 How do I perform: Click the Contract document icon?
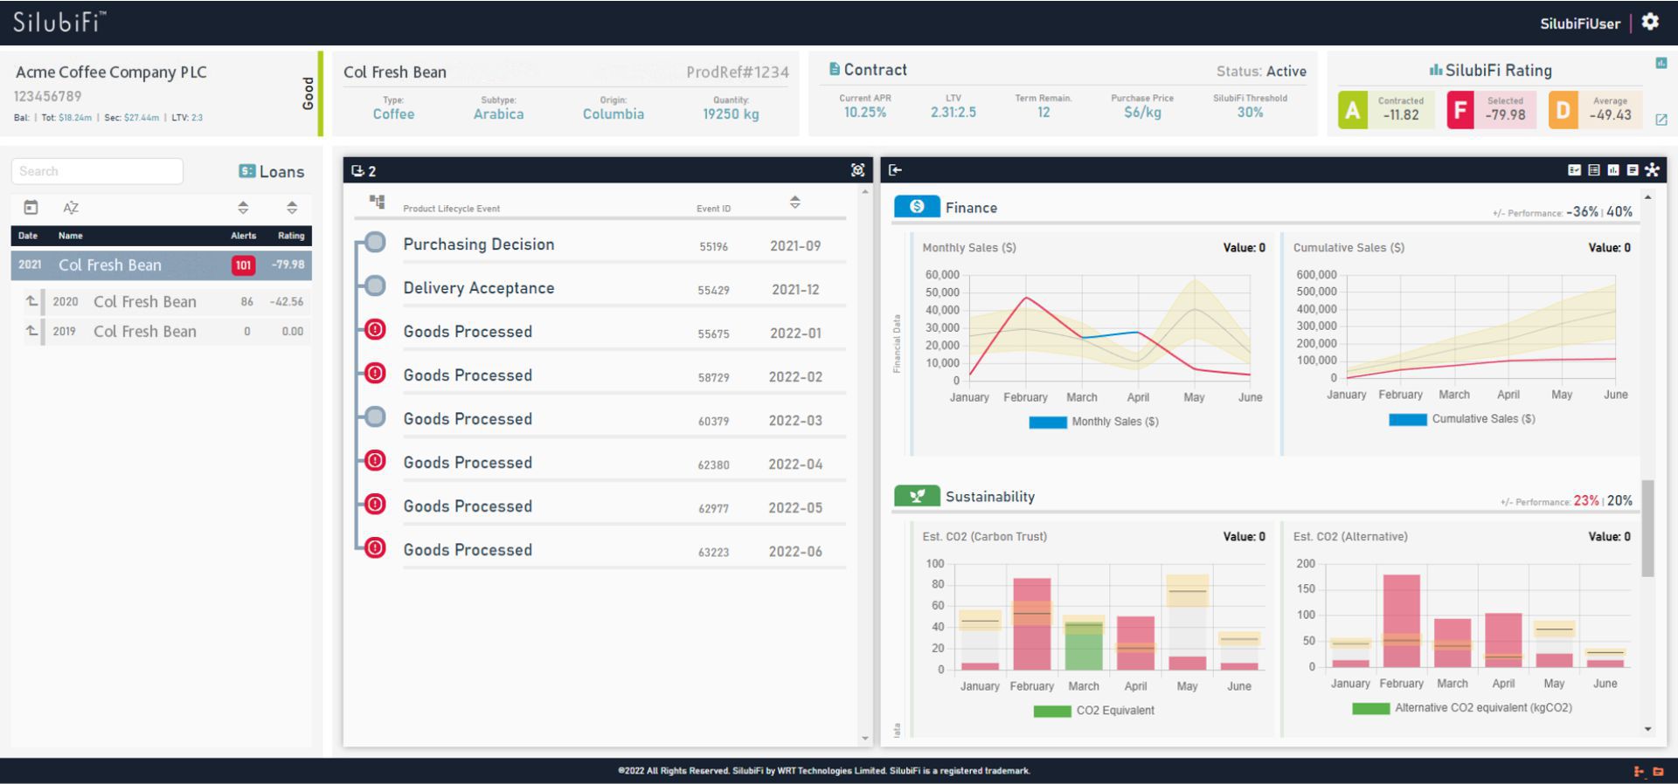835,69
